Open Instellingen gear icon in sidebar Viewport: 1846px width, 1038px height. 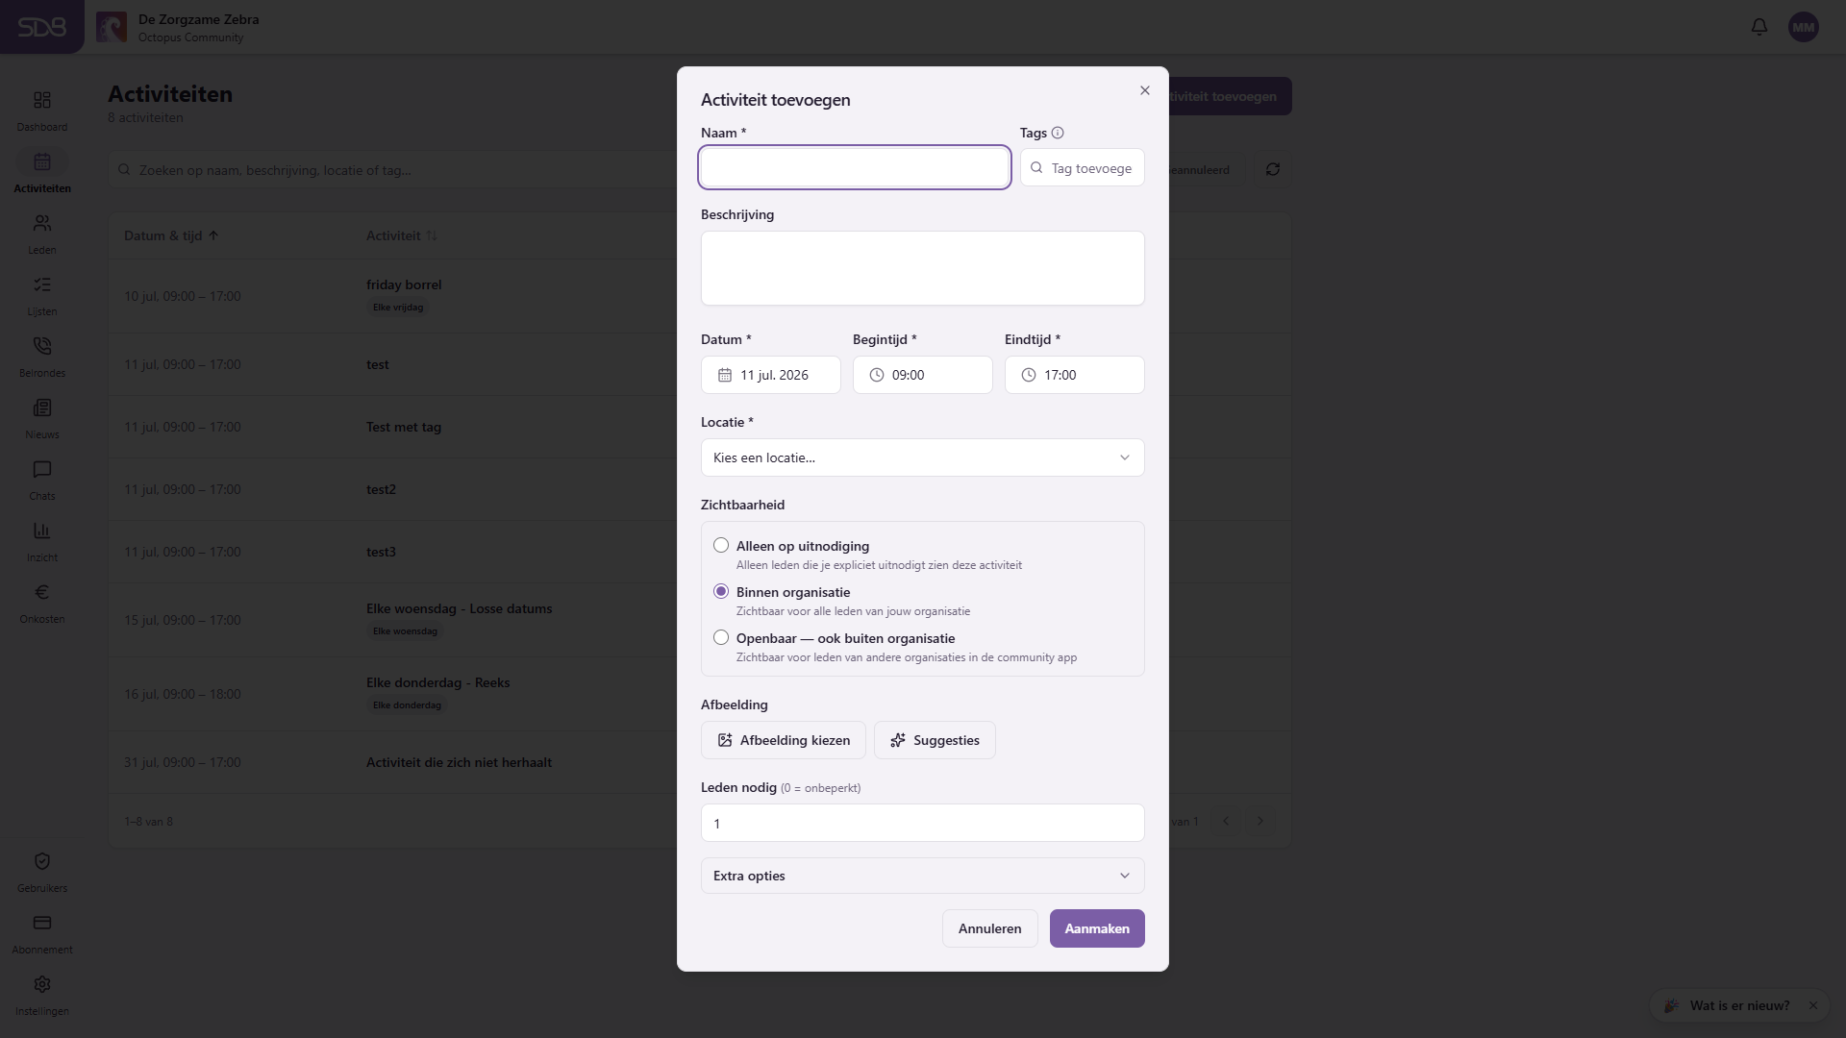[42, 985]
